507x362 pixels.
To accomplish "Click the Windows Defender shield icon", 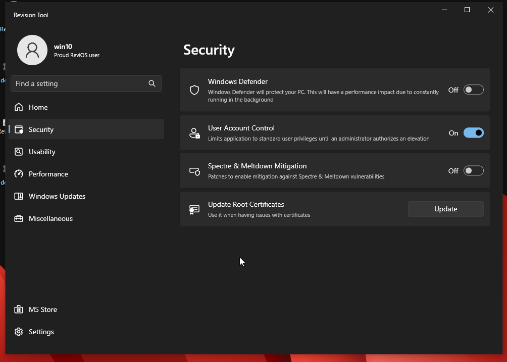I will [x=194, y=90].
